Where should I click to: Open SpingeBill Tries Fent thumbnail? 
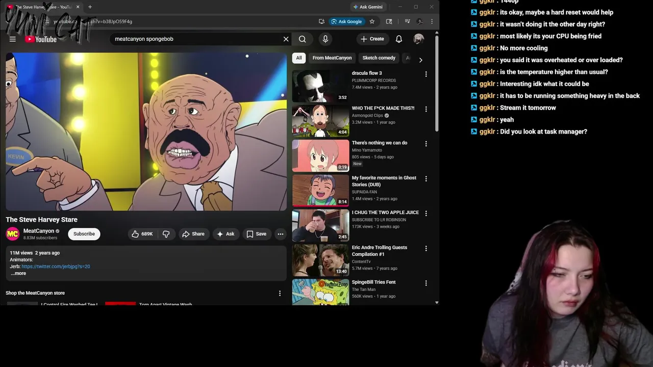click(320, 292)
